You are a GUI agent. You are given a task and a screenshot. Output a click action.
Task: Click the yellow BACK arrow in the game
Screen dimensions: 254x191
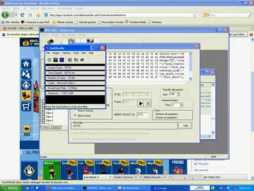(x=27, y=129)
